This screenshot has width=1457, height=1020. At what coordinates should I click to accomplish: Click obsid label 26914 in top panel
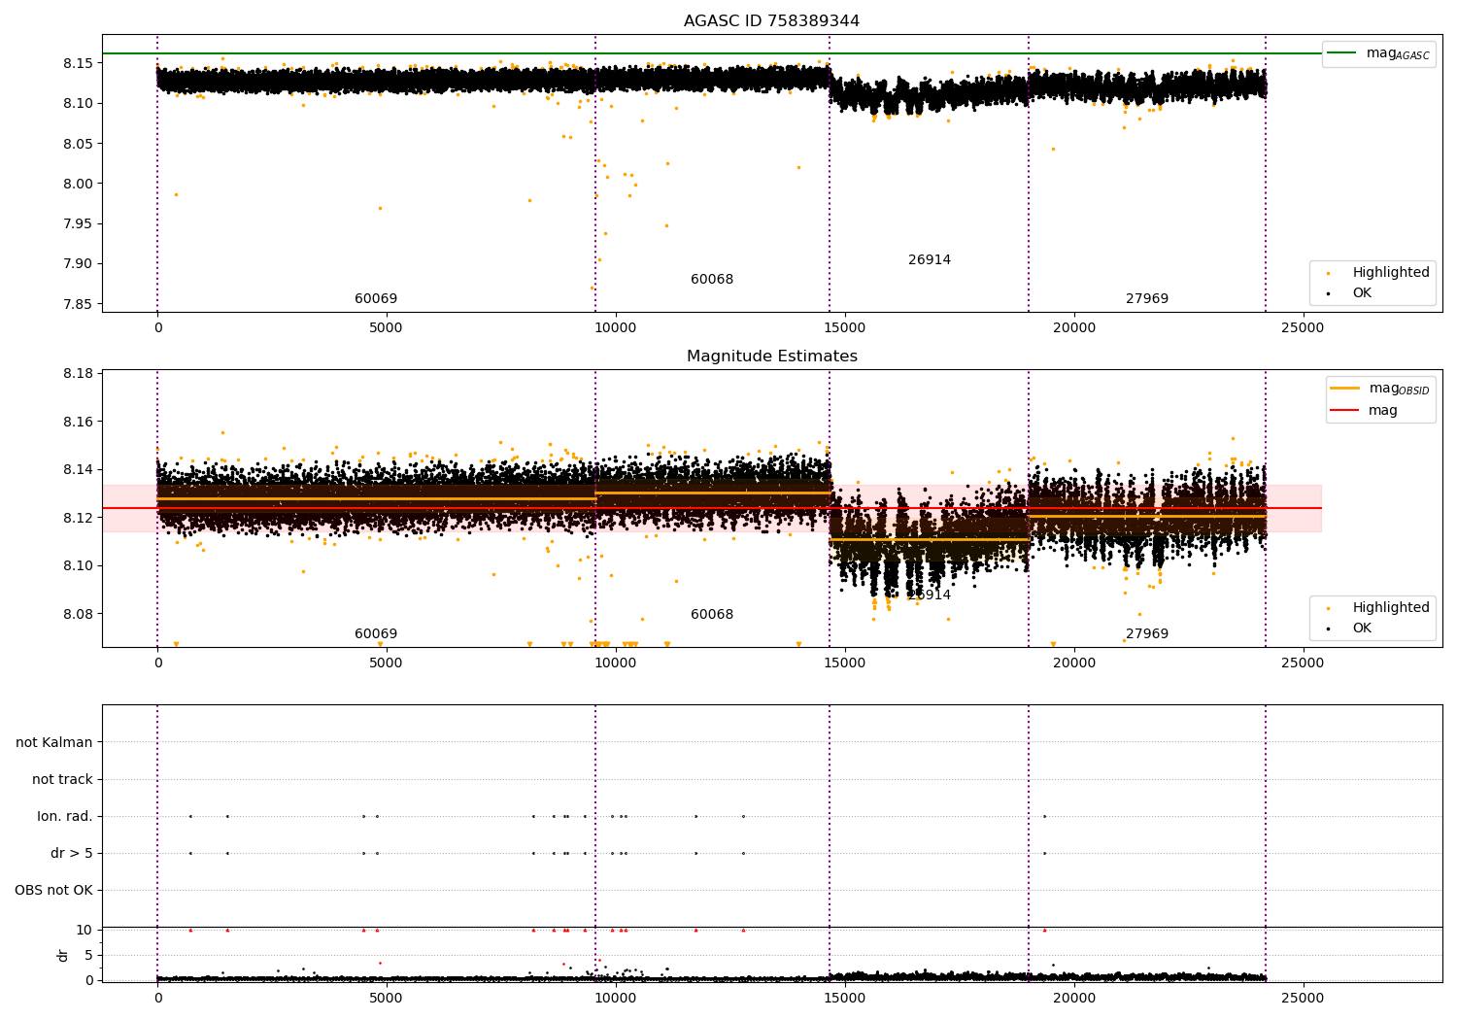point(930,259)
